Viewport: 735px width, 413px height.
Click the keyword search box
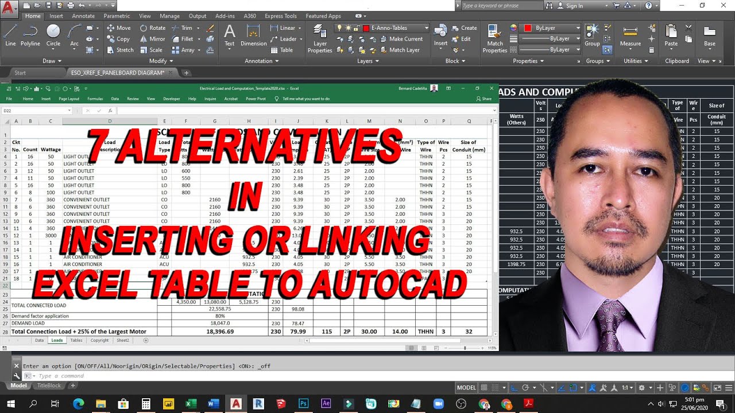pos(501,5)
